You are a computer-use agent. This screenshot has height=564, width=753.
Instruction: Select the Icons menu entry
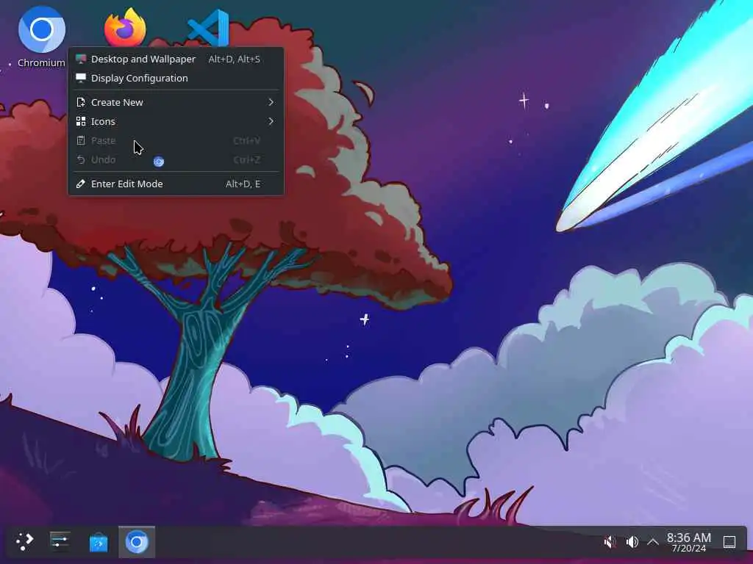pos(176,121)
